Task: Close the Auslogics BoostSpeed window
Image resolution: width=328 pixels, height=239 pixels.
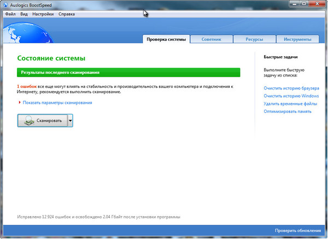Action: 317,4
